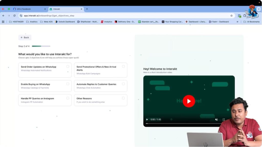This screenshot has width=262, height=147.
Task: Enter fullscreen mode on the video
Action: pos(224,119)
